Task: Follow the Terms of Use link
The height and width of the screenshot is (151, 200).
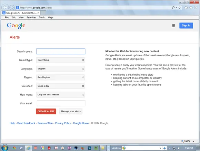Action: [45, 123]
